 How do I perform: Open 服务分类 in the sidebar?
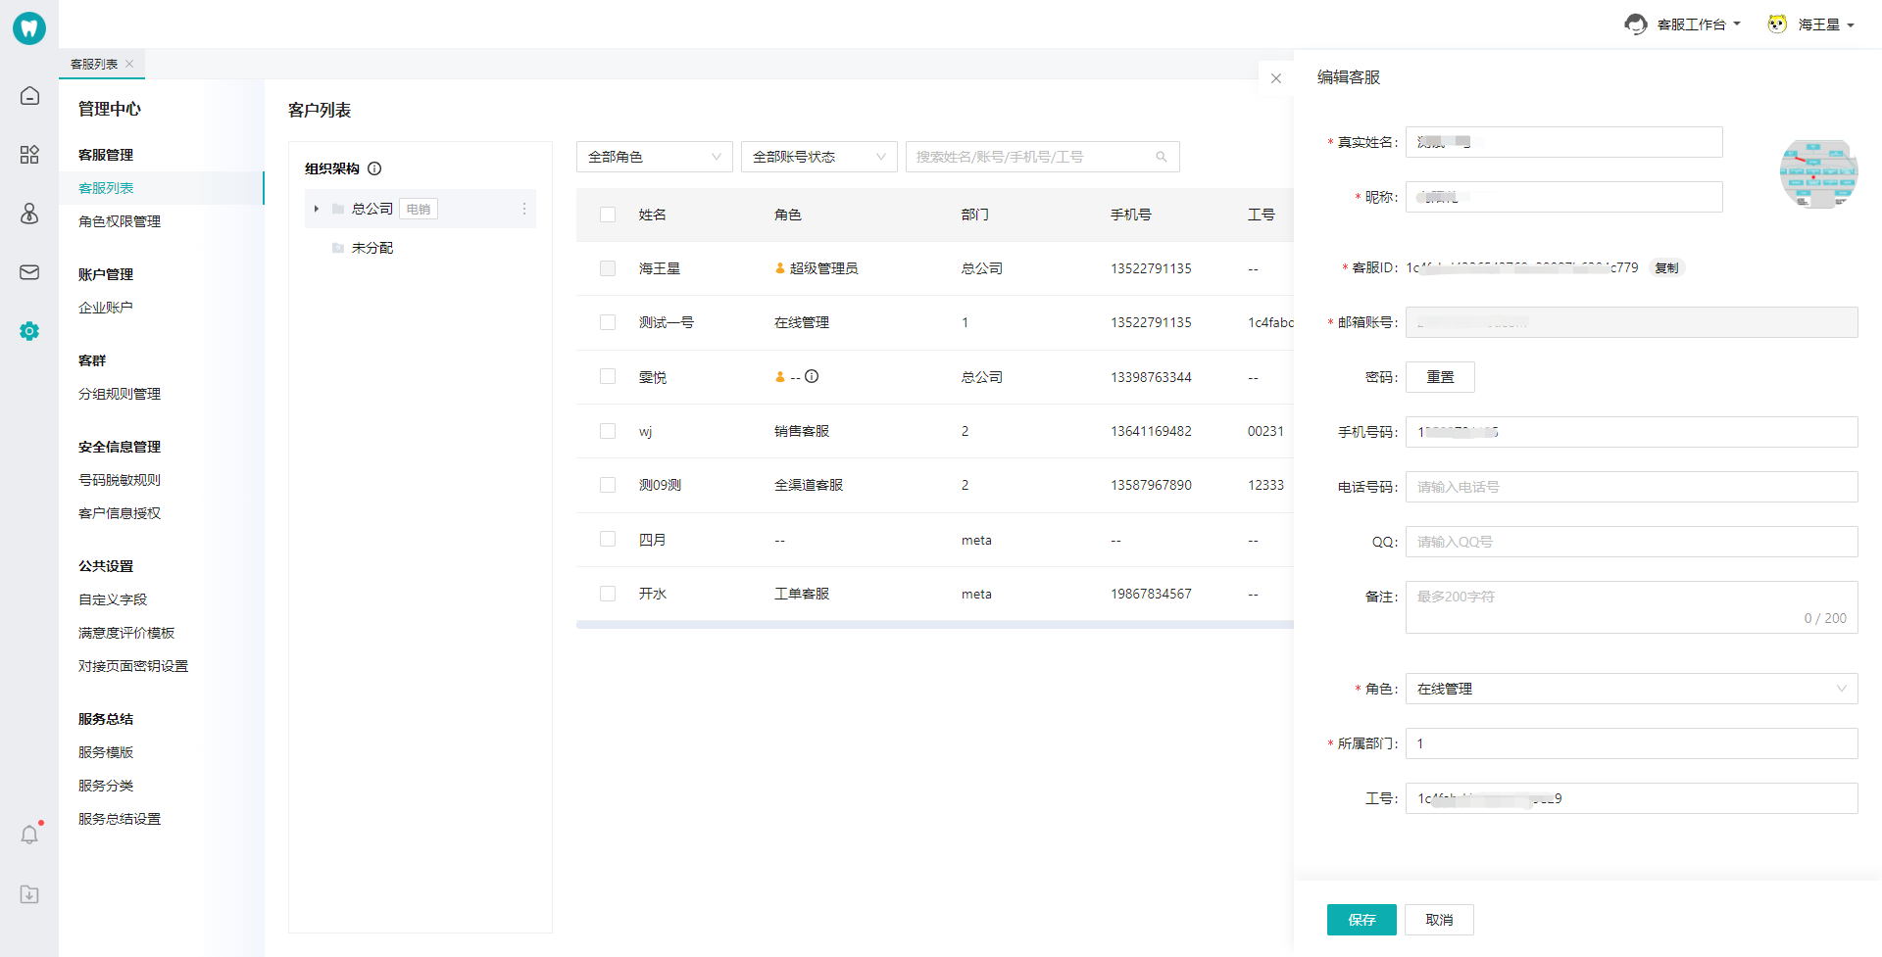(x=106, y=786)
